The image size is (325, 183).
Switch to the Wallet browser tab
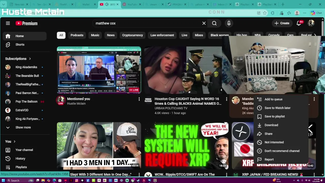click(x=86, y=4)
